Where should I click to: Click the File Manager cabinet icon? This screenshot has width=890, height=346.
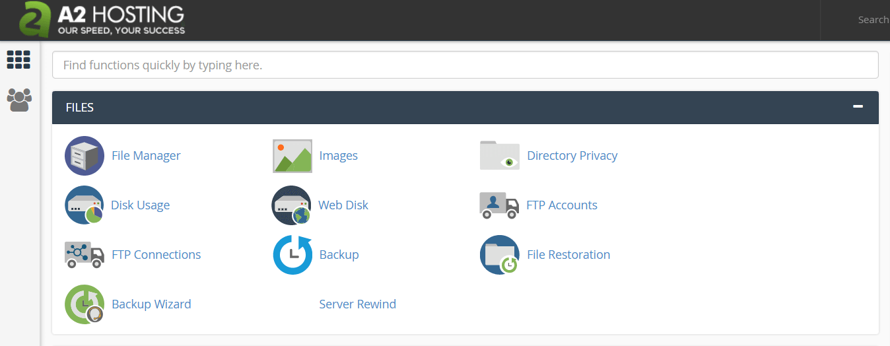click(x=85, y=156)
